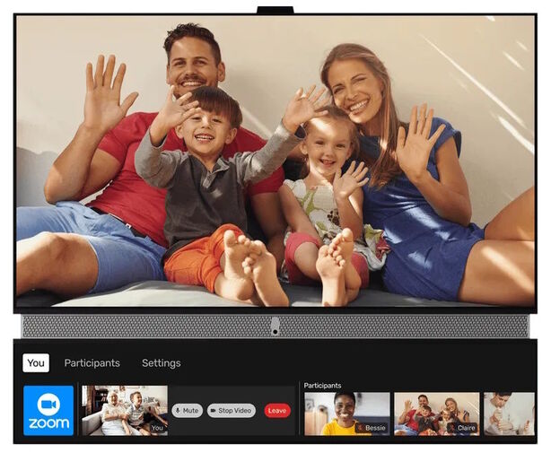Click the camera icon on Stop Video

point(214,411)
